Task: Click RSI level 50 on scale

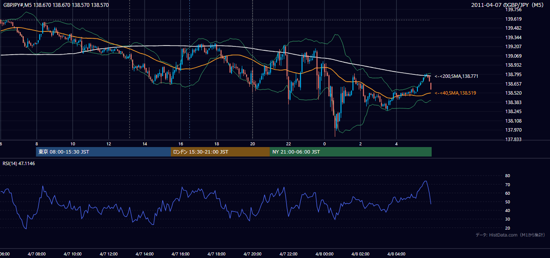Action: click(x=507, y=202)
